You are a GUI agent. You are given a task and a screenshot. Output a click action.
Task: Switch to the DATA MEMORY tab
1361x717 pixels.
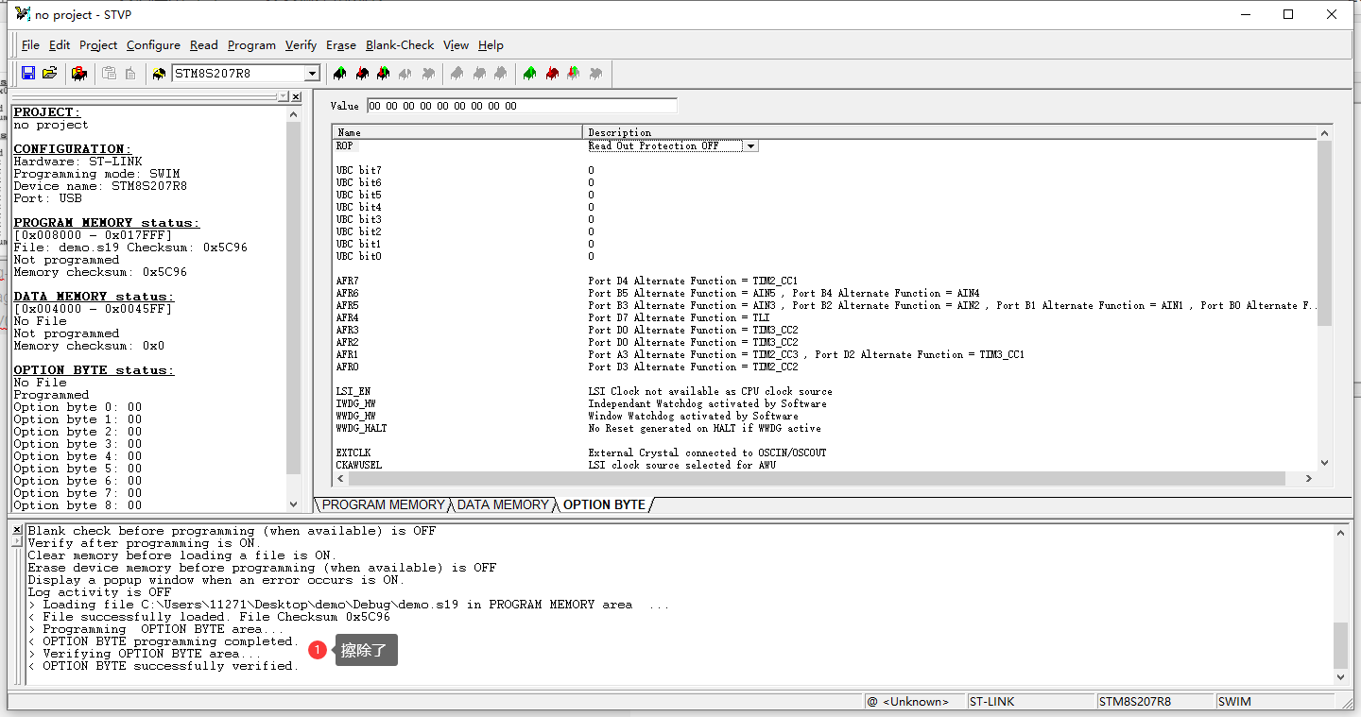click(x=502, y=505)
